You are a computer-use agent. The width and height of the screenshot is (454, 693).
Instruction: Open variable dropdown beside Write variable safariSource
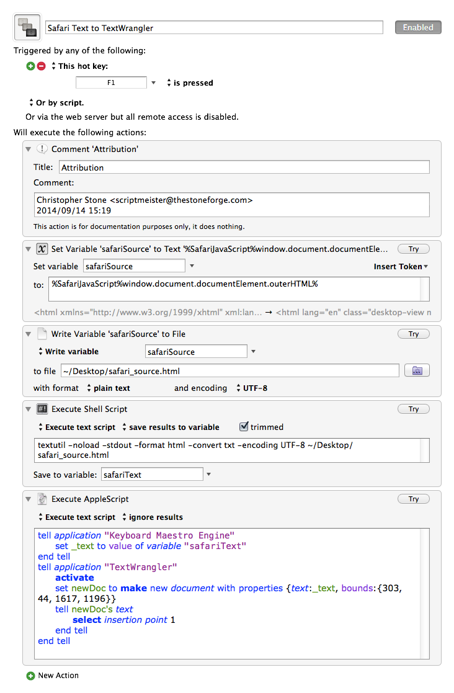(254, 351)
